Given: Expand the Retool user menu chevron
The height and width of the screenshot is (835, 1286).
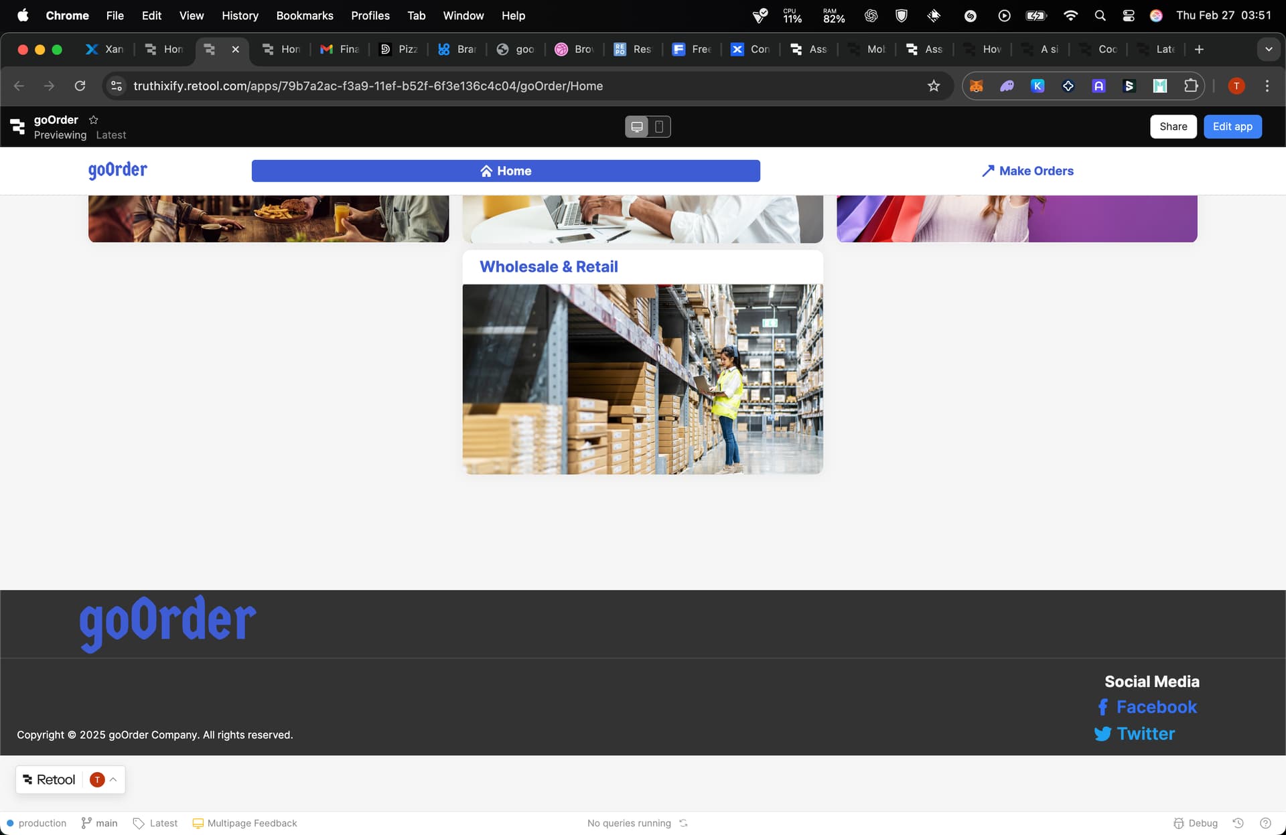Looking at the screenshot, I should point(113,779).
